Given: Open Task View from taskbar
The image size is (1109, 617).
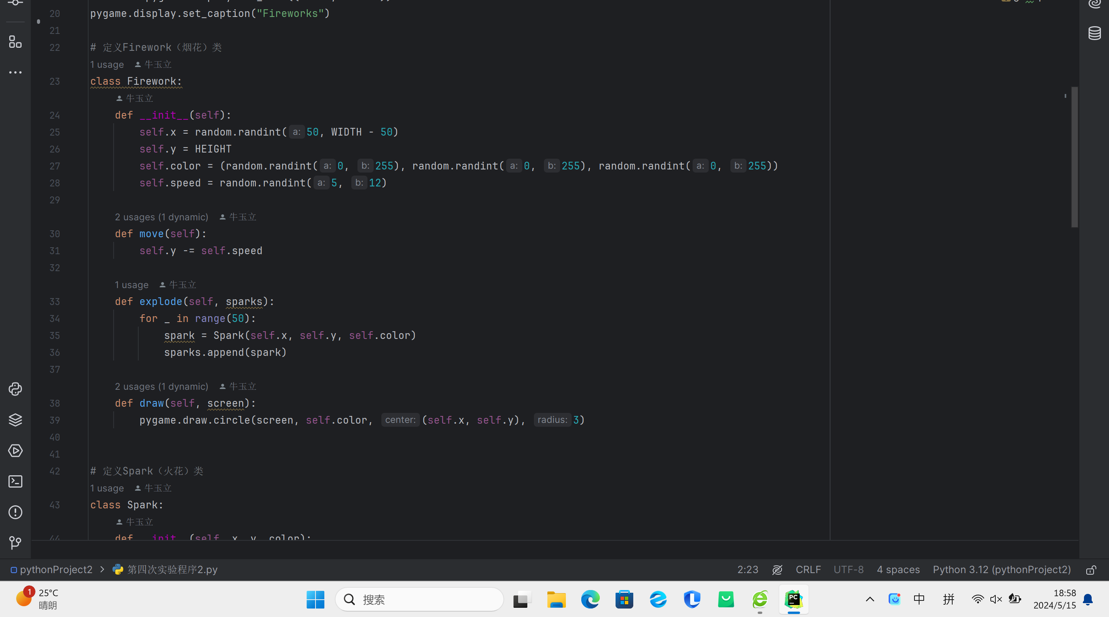Looking at the screenshot, I should pos(522,599).
